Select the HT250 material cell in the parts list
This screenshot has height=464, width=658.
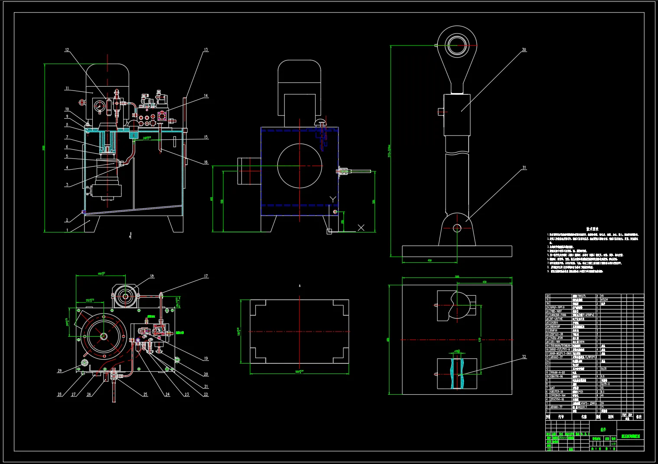point(604,300)
